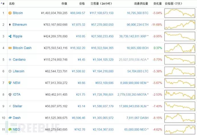This screenshot has width=197, height=135.
Task: Click the NEM logo icon
Action: [x=10, y=83]
